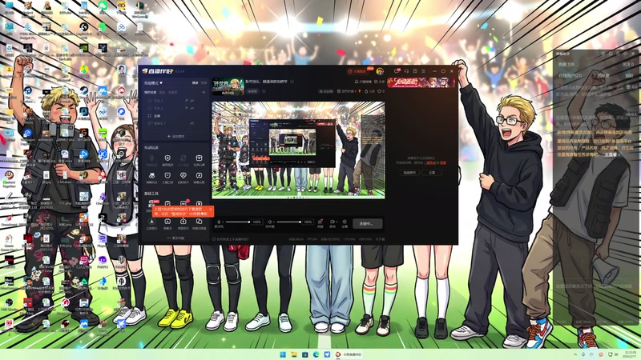Click the heart likes counter icon
Image resolution: width=641 pixels, height=360 pixels.
point(381,91)
